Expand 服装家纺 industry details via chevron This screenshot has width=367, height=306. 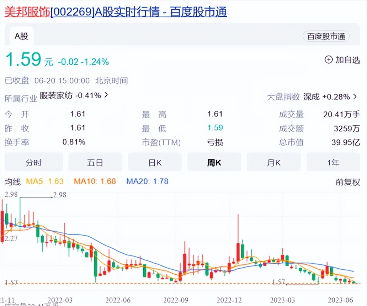tap(106, 95)
